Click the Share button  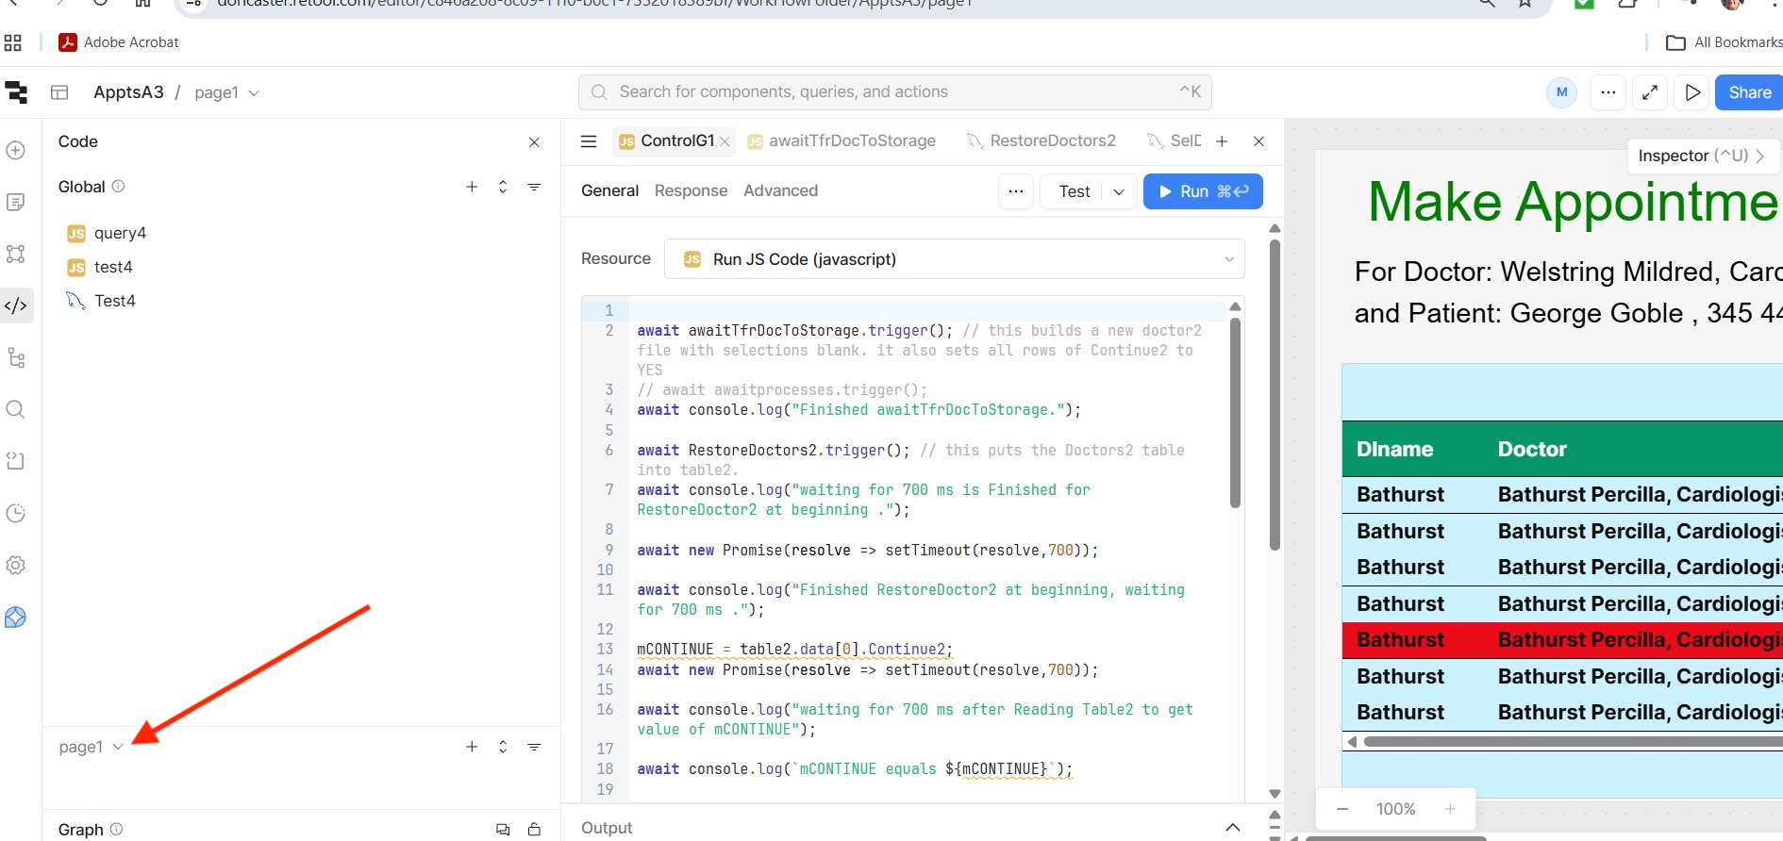pyautogui.click(x=1749, y=92)
